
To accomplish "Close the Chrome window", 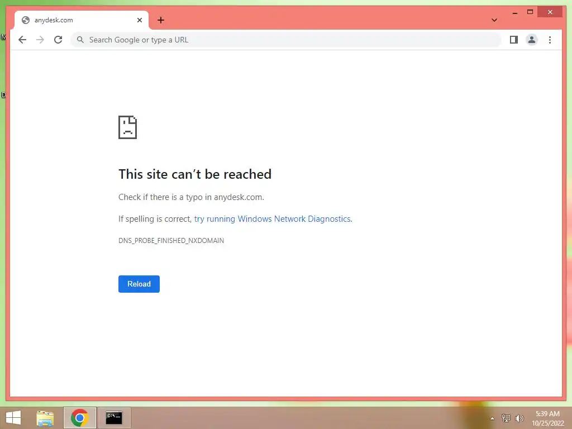I will pos(550,12).
